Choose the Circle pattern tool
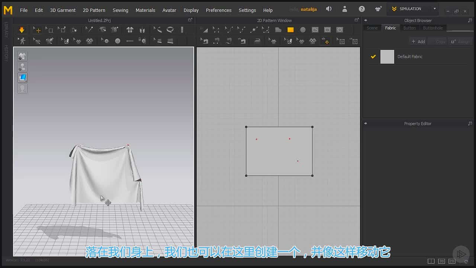 (x=303, y=30)
